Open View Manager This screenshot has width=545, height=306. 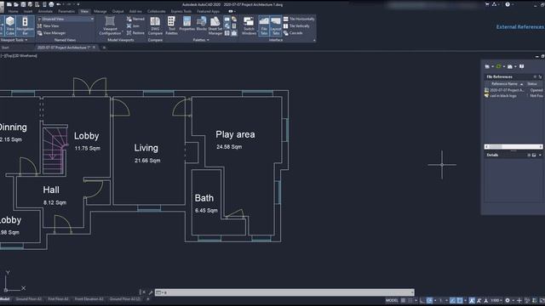tap(51, 33)
